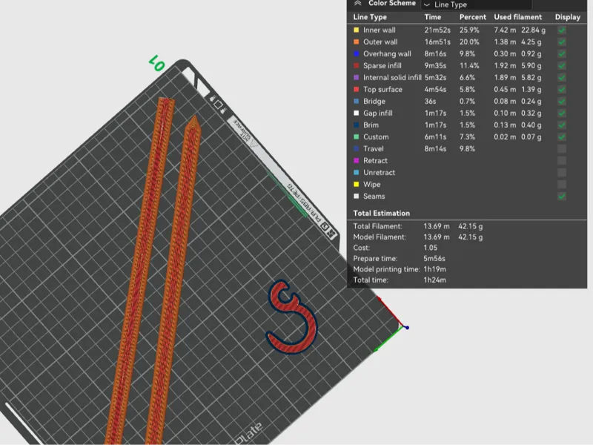Click the green Custom color swatch
Screen dimensions: 593x445
pyautogui.click(x=356, y=137)
